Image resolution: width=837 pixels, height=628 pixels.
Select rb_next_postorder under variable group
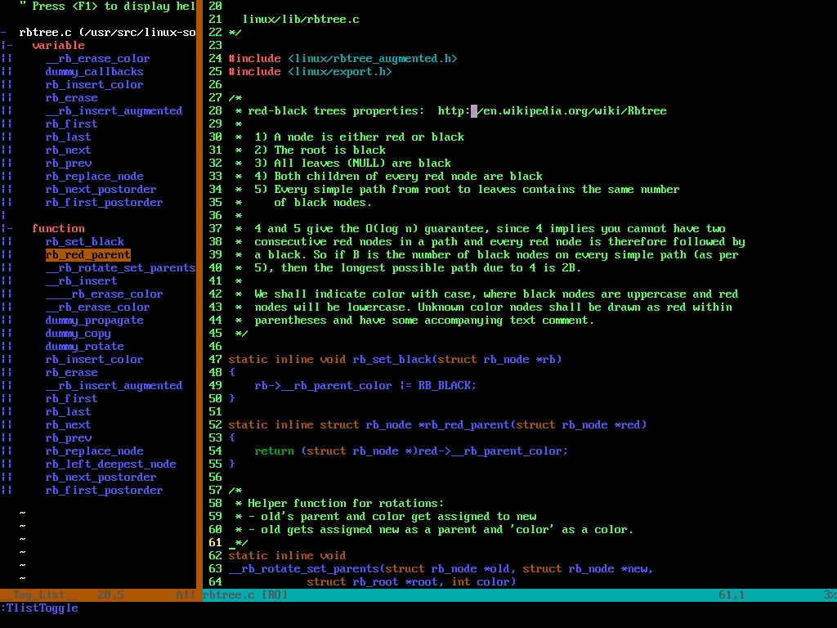point(101,190)
